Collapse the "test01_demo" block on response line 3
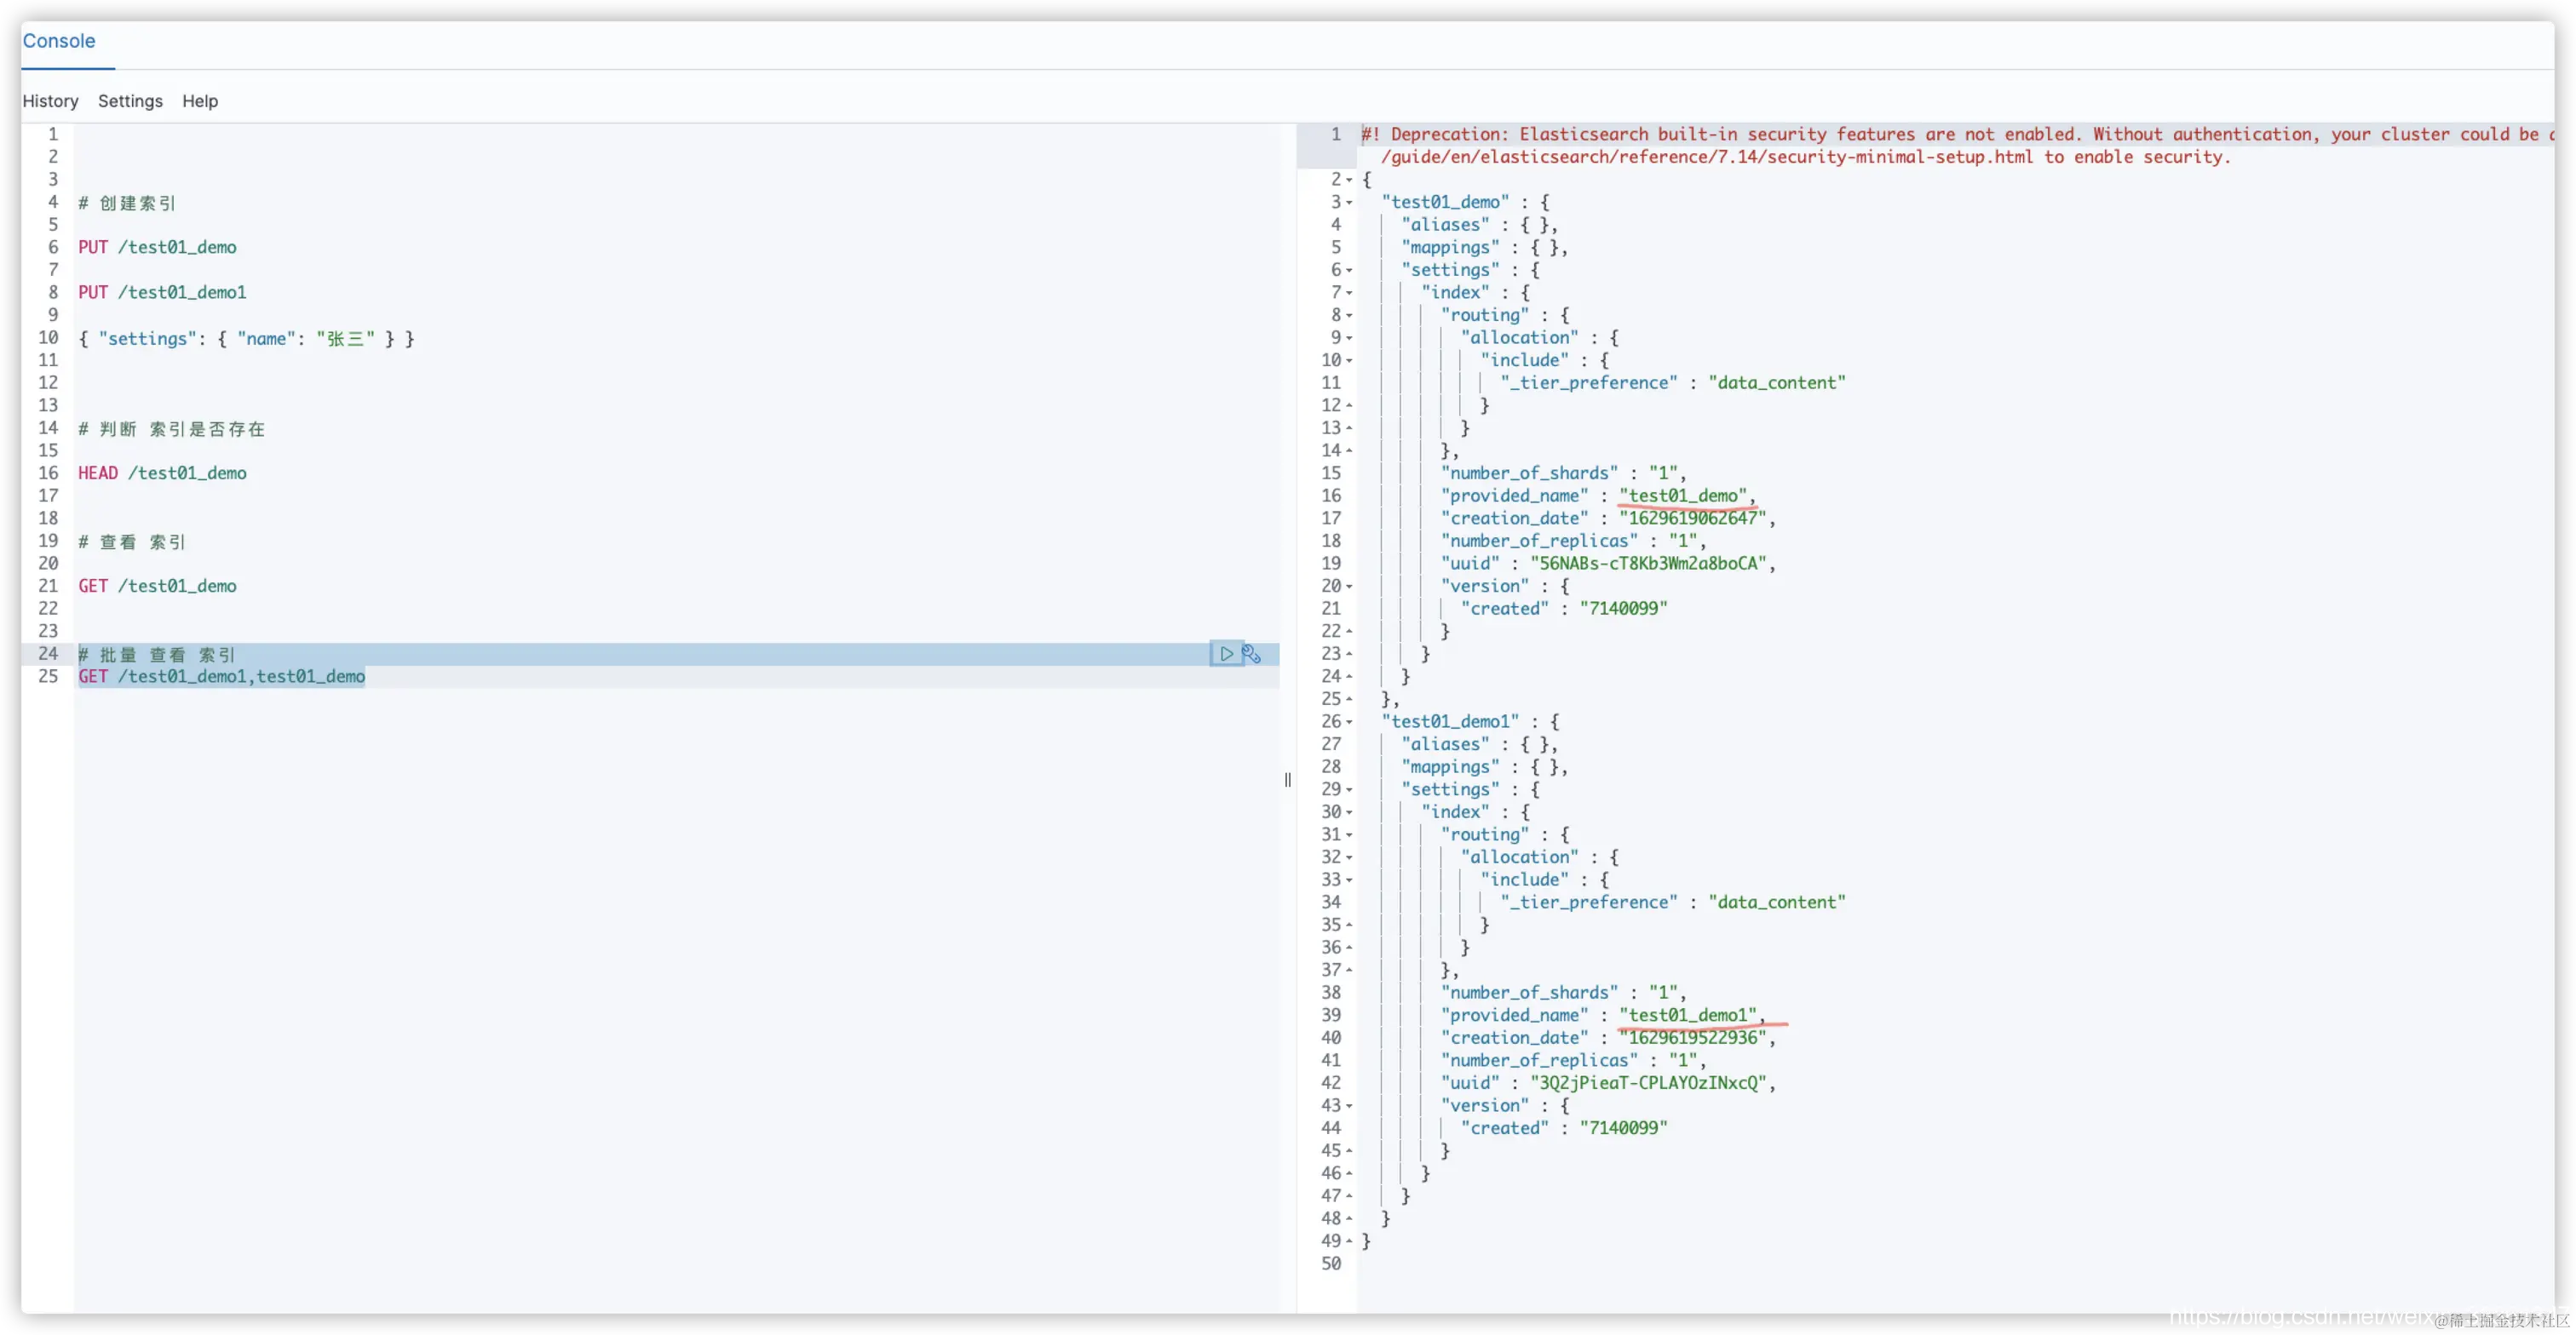The width and height of the screenshot is (2576, 1335). pyautogui.click(x=1349, y=203)
